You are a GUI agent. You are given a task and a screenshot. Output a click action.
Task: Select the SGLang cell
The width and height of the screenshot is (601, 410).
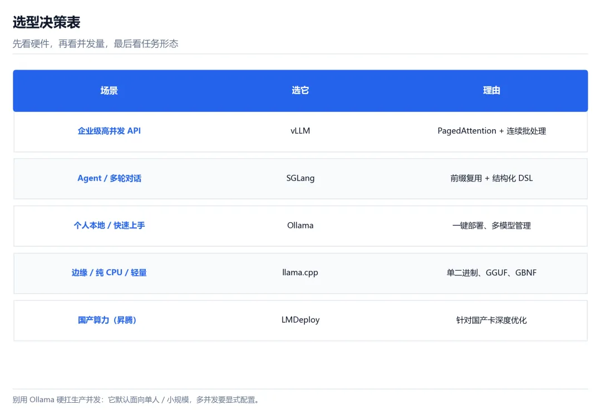pos(300,178)
